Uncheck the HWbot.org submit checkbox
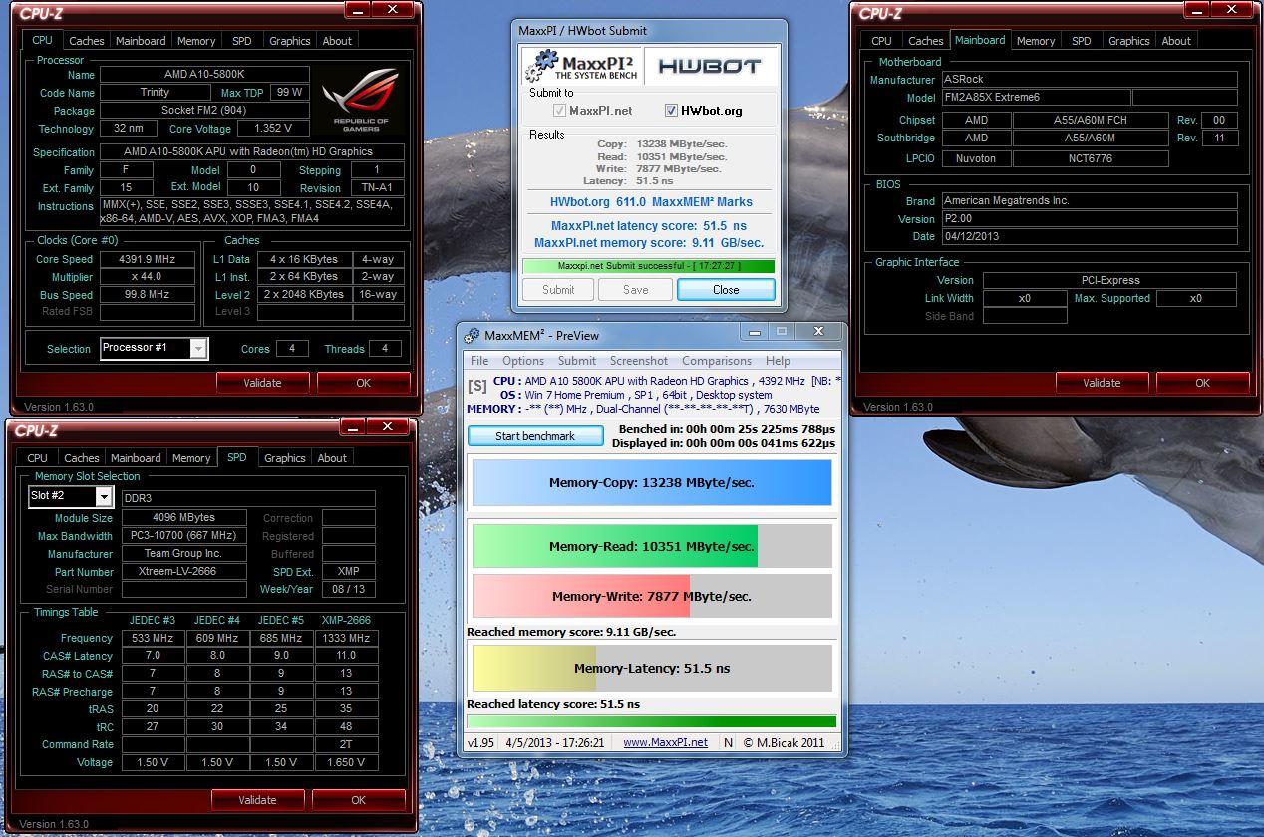Image resolution: width=1264 pixels, height=837 pixels. 671,111
